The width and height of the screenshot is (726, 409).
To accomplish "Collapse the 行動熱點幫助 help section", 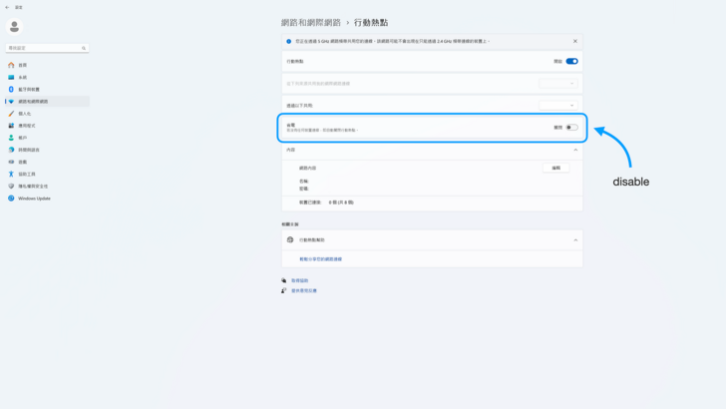I will (x=574, y=240).
